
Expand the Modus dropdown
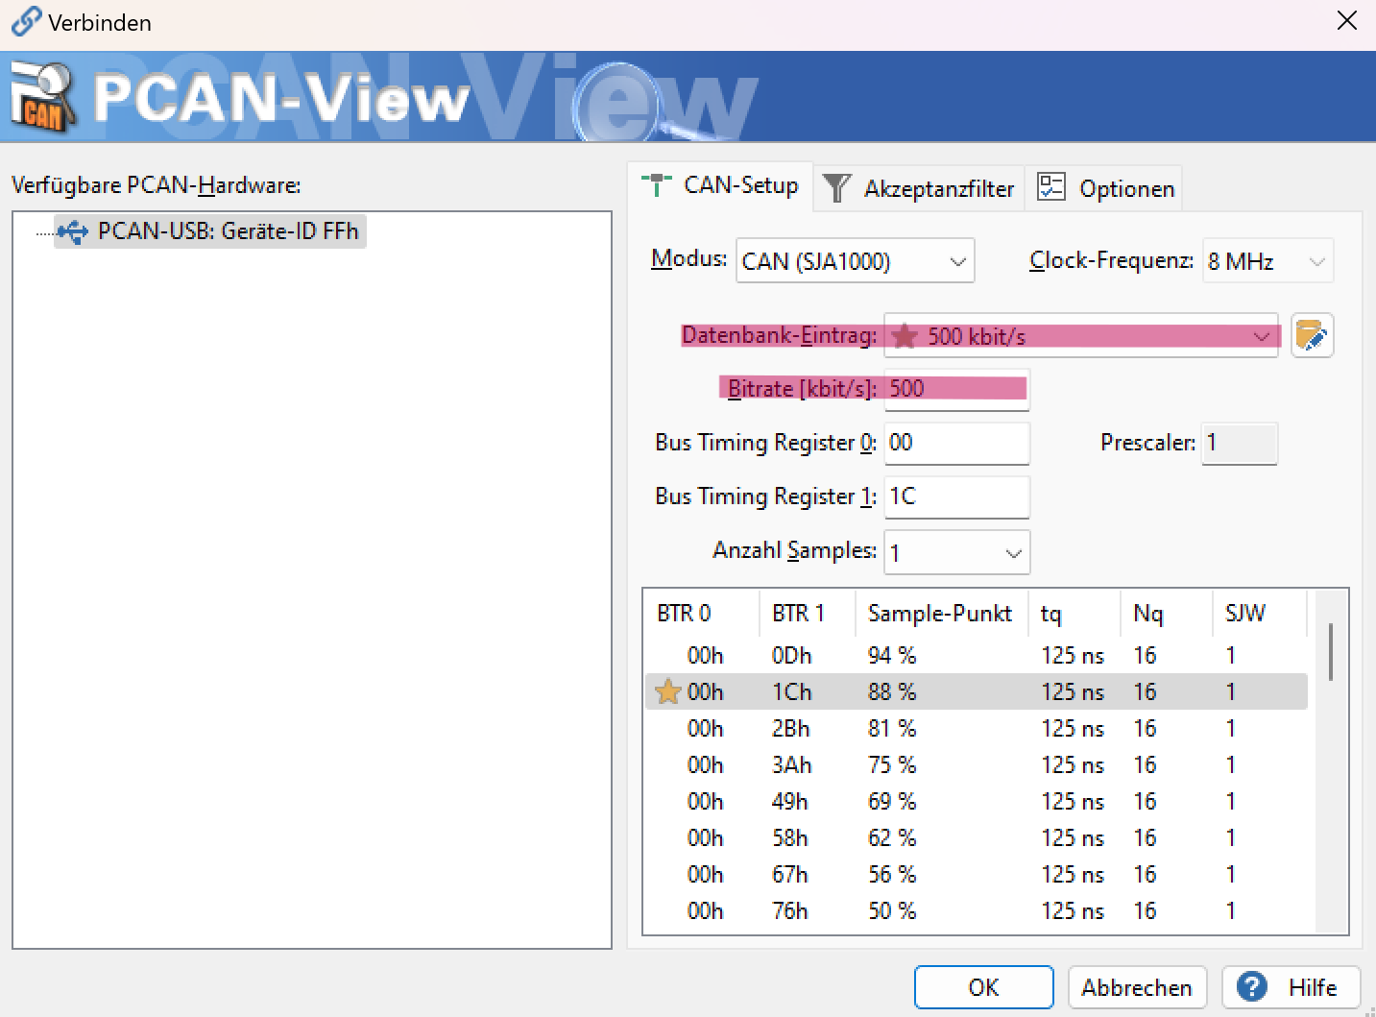(x=856, y=261)
